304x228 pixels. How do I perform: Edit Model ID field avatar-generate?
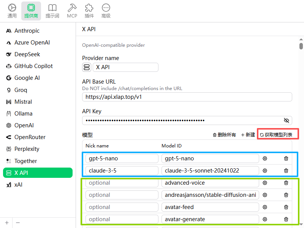(x=210, y=219)
